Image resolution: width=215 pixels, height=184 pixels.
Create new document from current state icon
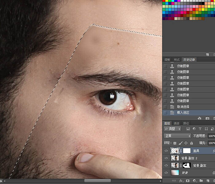click(199, 118)
